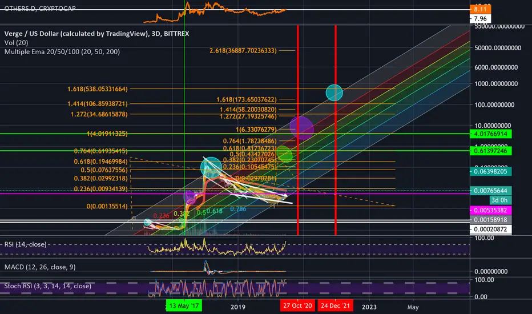Click the 0.00765644 current price label

point(490,191)
